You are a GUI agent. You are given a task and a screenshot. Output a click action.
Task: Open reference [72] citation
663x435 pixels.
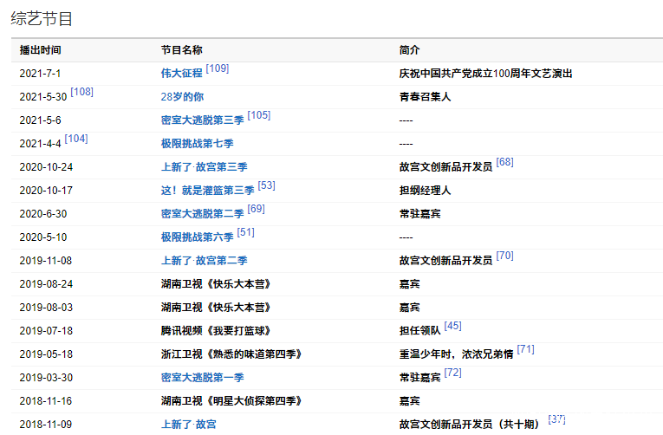[x=453, y=373]
